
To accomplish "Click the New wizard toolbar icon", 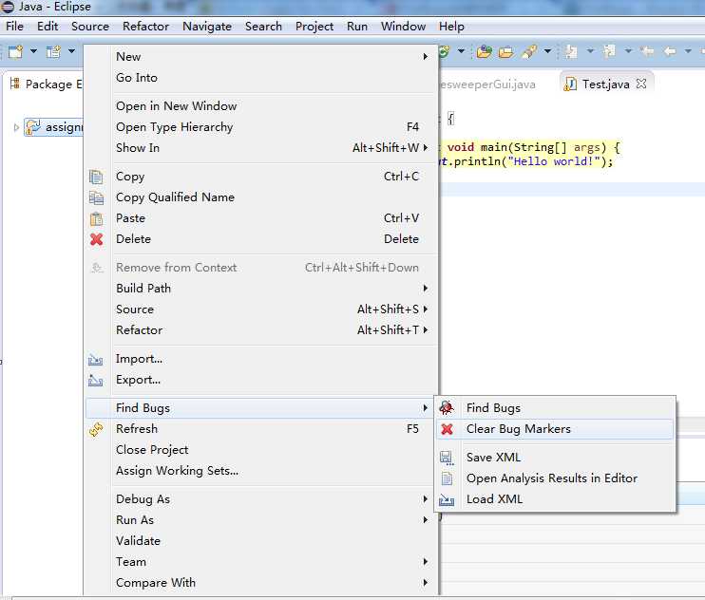I will click(15, 51).
